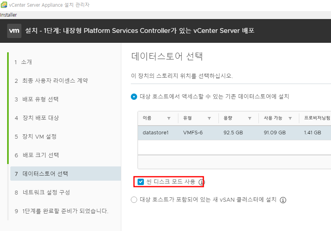331x231 pixels.
Task: Select step 8 네트워크 설정 구성
Action: pos(42,193)
